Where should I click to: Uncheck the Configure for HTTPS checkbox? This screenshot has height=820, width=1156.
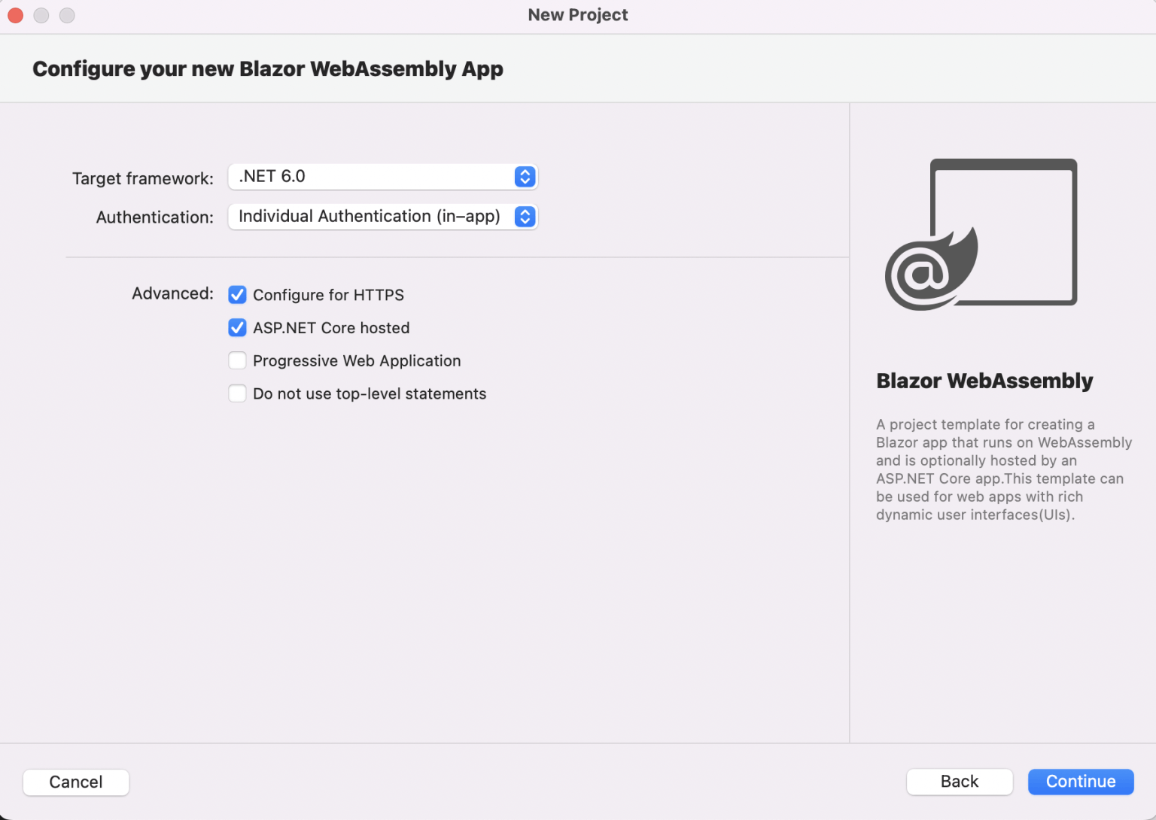(x=237, y=295)
